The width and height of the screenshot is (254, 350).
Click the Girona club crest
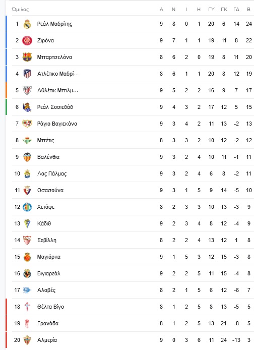[x=27, y=40]
